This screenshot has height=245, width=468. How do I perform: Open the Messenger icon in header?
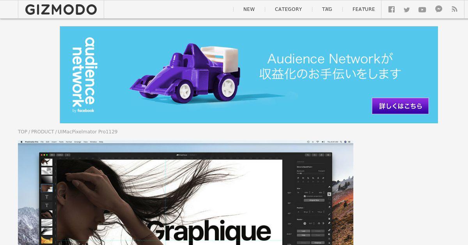[439, 9]
